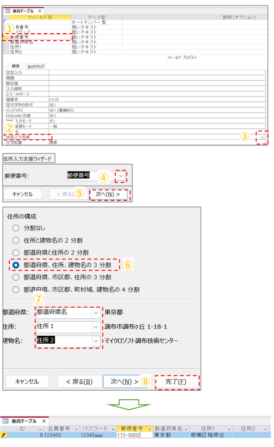Viewport: 274px width, 447px height.
Task: Click the 郵便番号 cell containing 173-0002
Action: (x=134, y=435)
